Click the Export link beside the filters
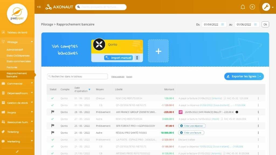Viewport: 276px width, 155px height. (x=129, y=77)
